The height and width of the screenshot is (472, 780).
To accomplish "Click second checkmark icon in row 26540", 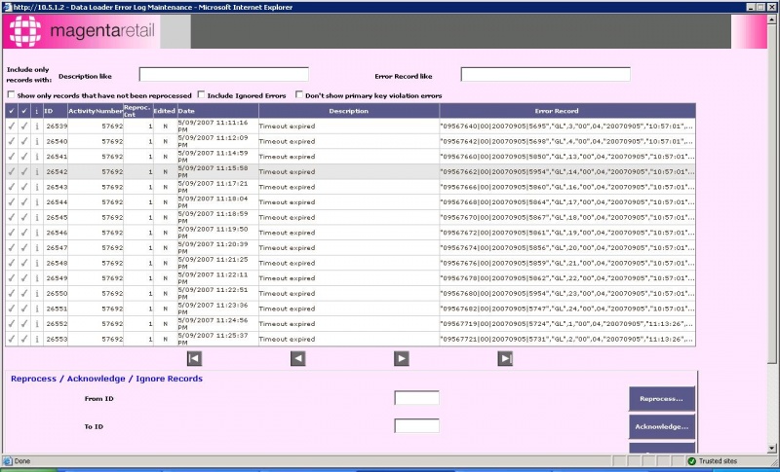I will click(23, 141).
